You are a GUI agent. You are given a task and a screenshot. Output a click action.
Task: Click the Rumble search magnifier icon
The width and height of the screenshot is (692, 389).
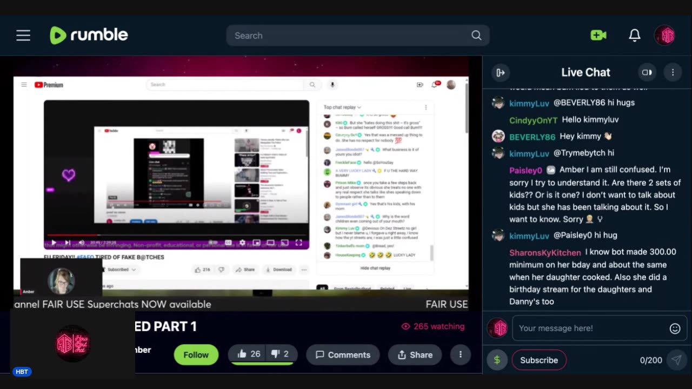[x=476, y=35]
